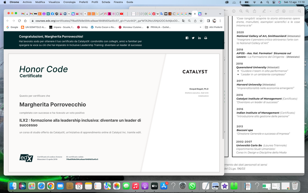Open Archivio menu in menu bar
308x193 pixels.
tap(27, 2)
